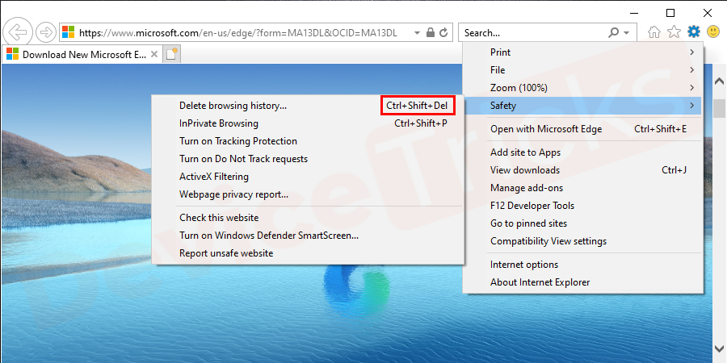Open the Tools gear icon
Screen dimensions: 727x363
pyautogui.click(x=694, y=31)
